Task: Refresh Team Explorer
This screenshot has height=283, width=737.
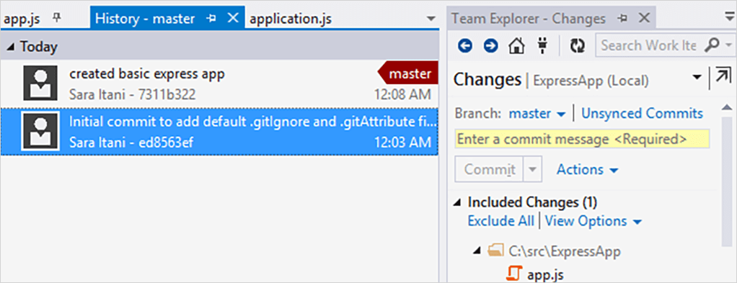Action: (x=577, y=45)
